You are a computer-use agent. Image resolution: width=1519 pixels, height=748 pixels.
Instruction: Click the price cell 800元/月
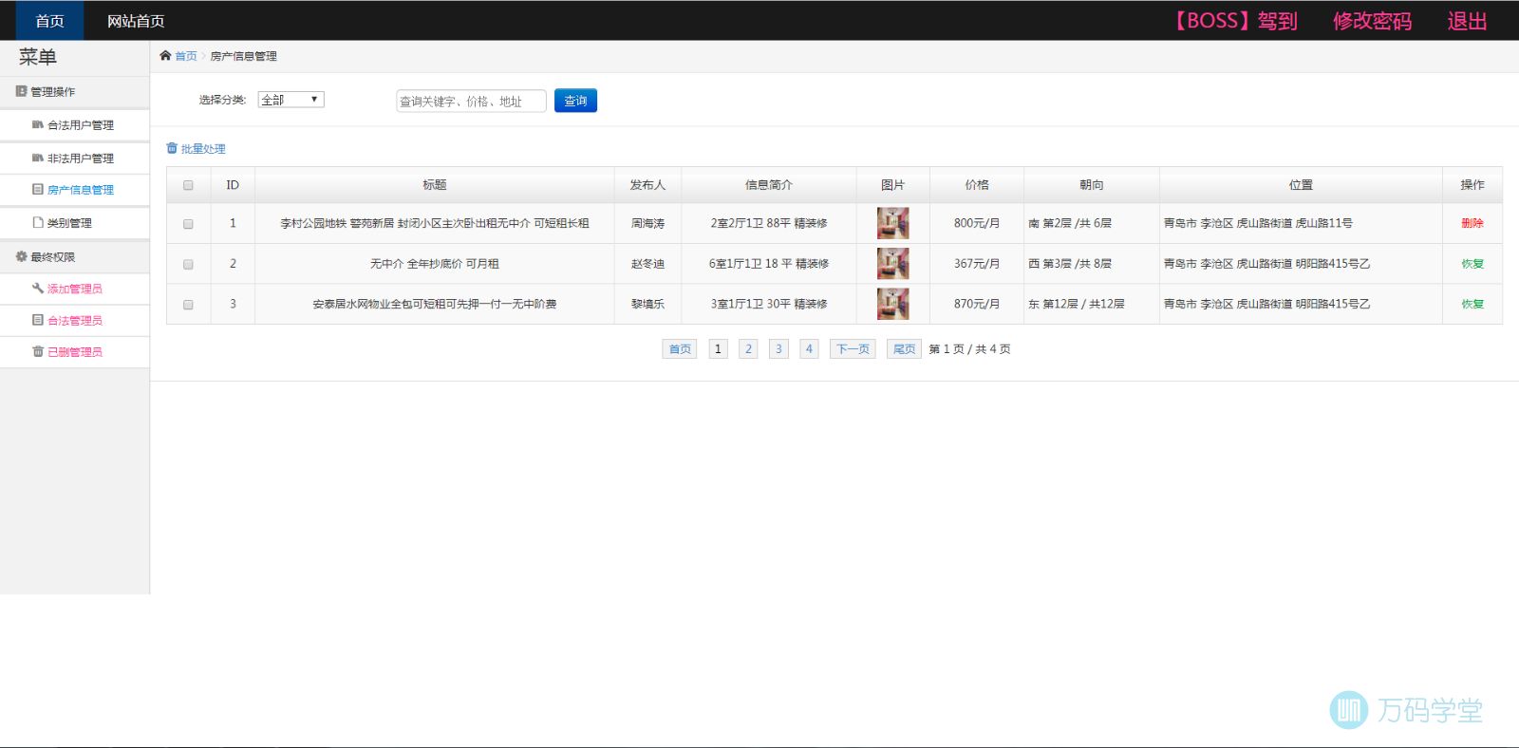coord(977,223)
